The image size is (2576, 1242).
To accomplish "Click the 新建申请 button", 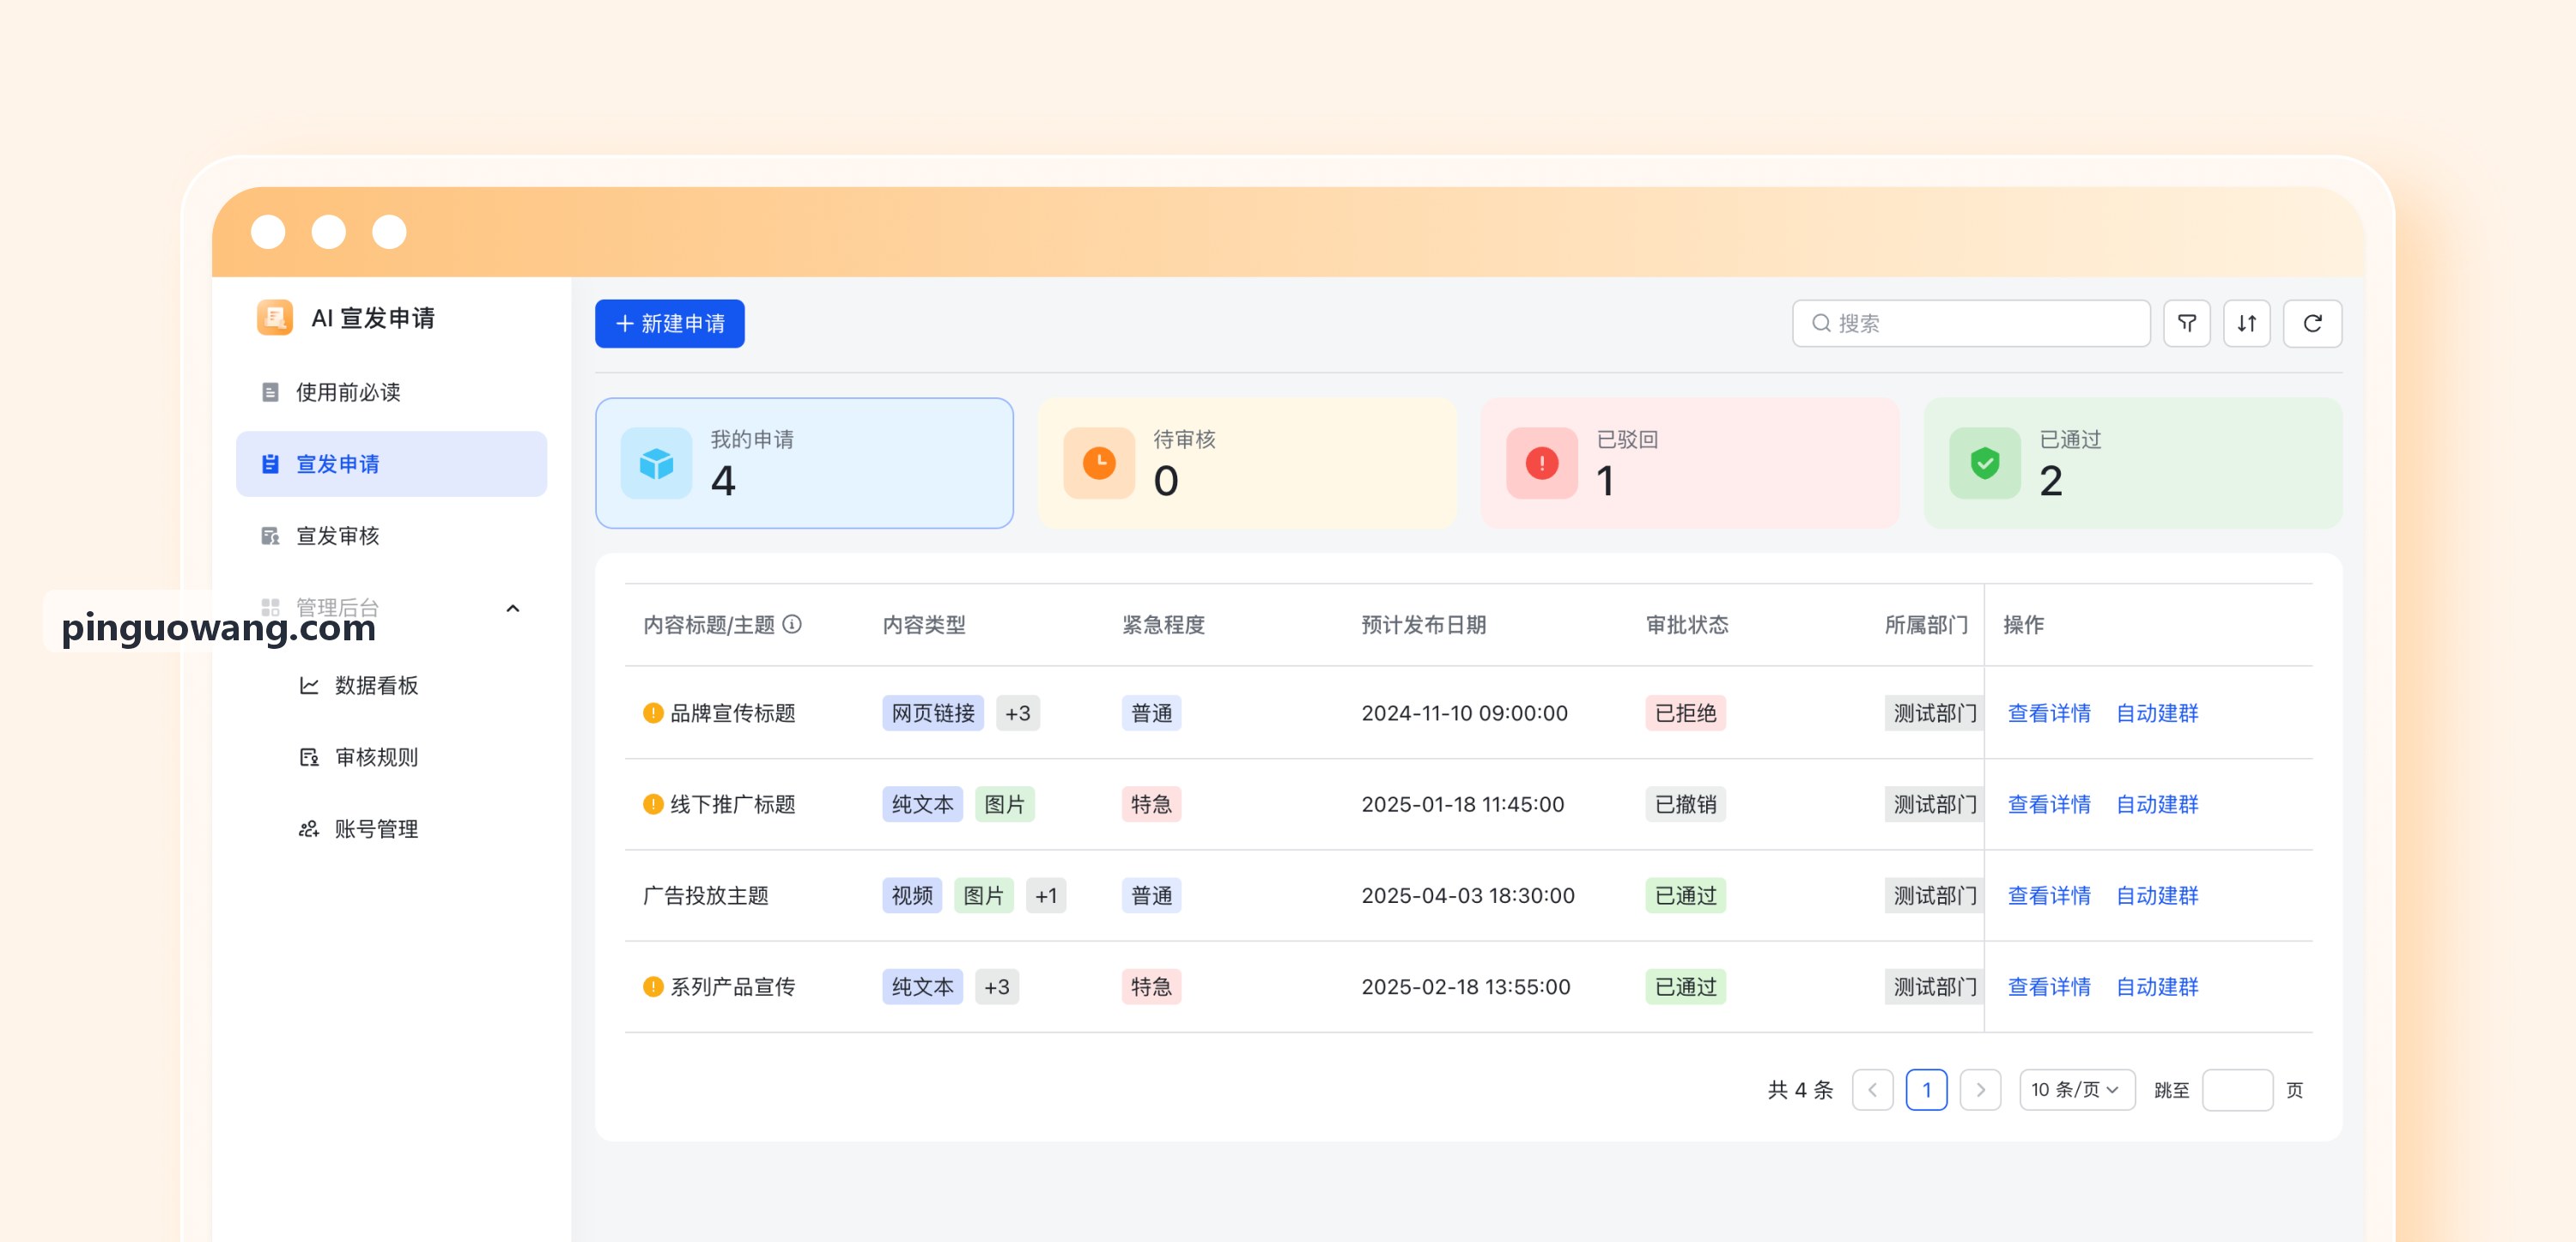I will point(670,324).
